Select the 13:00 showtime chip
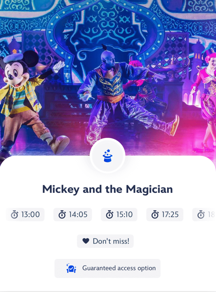Image resolution: width=216 pixels, height=292 pixels. pyautogui.click(x=25, y=214)
